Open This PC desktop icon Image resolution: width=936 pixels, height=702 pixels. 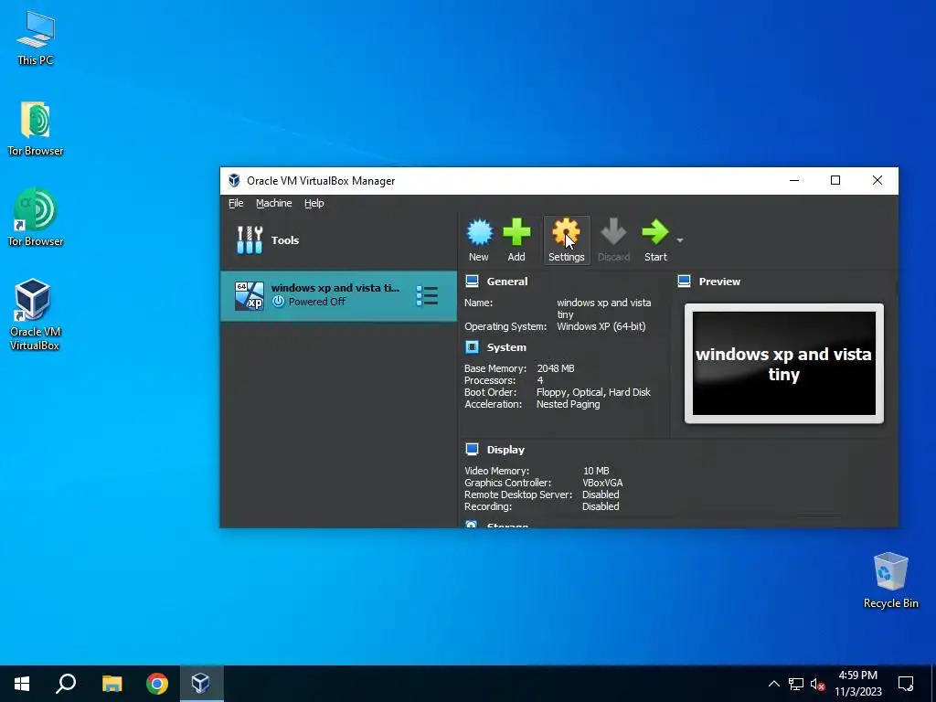(x=36, y=38)
